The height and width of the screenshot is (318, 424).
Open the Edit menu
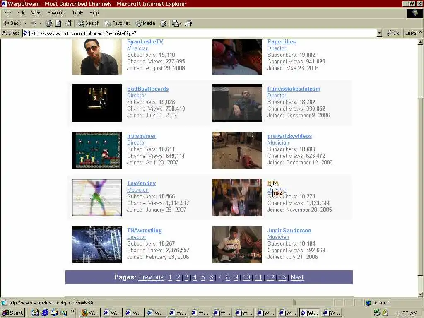[21, 13]
